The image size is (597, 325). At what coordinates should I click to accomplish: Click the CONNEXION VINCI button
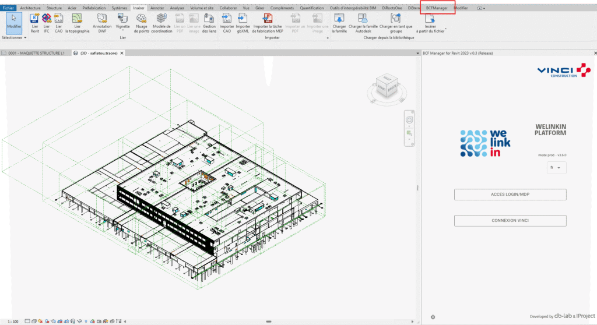[510, 220]
